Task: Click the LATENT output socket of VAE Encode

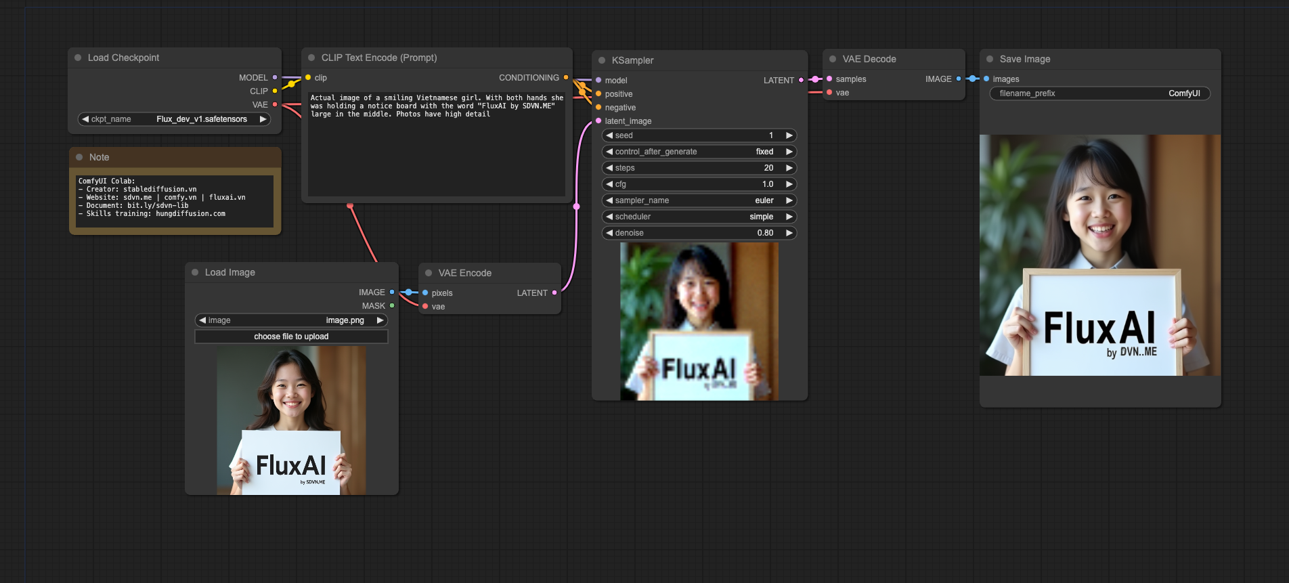Action: (554, 293)
